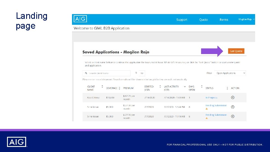Viewport: 270px width, 152px height.
Task: Click the orange Get Quote button
Action: click(236, 51)
